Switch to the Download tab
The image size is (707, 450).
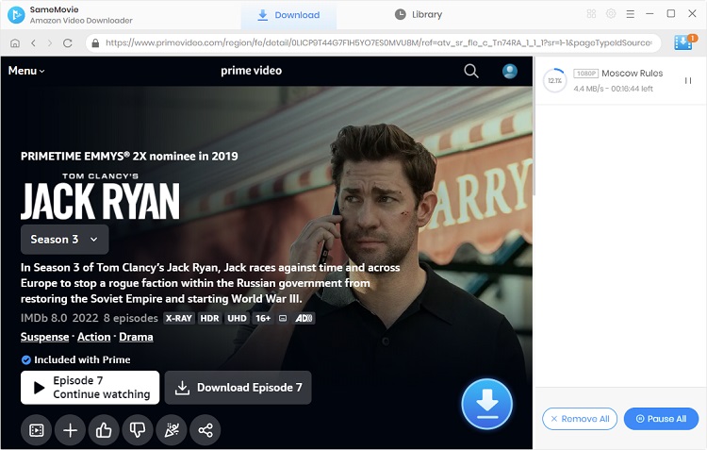click(288, 15)
